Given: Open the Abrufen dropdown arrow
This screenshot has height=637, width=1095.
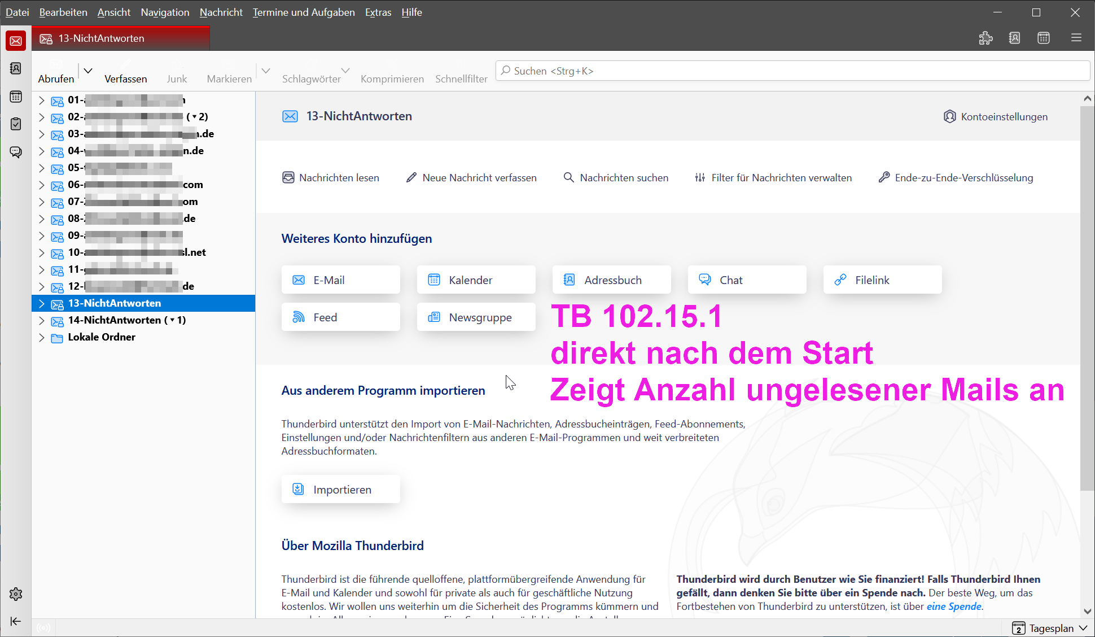Looking at the screenshot, I should pos(88,71).
